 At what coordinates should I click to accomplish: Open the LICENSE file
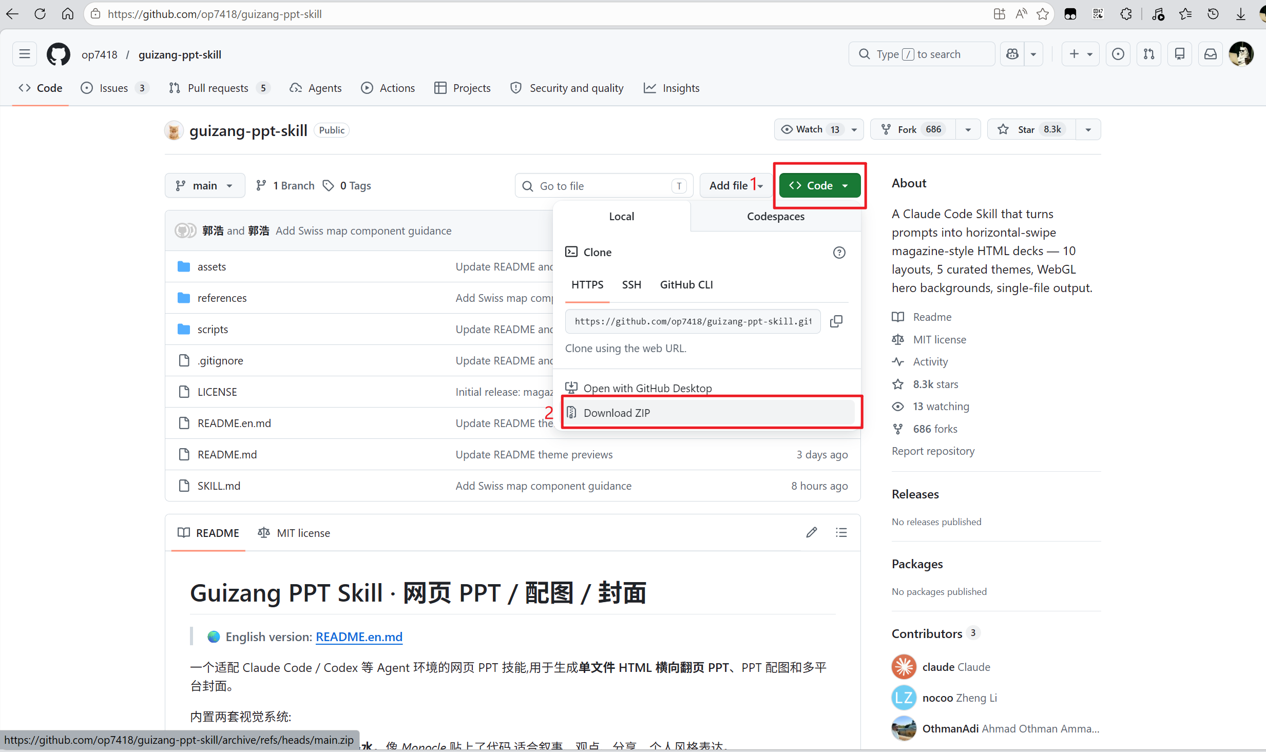(217, 392)
